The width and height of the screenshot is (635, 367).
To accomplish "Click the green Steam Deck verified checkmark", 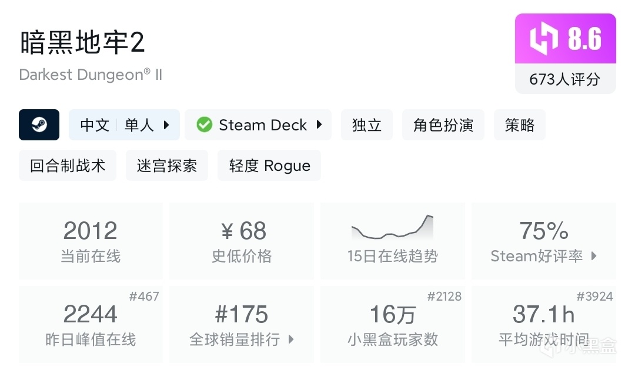I will tap(204, 125).
